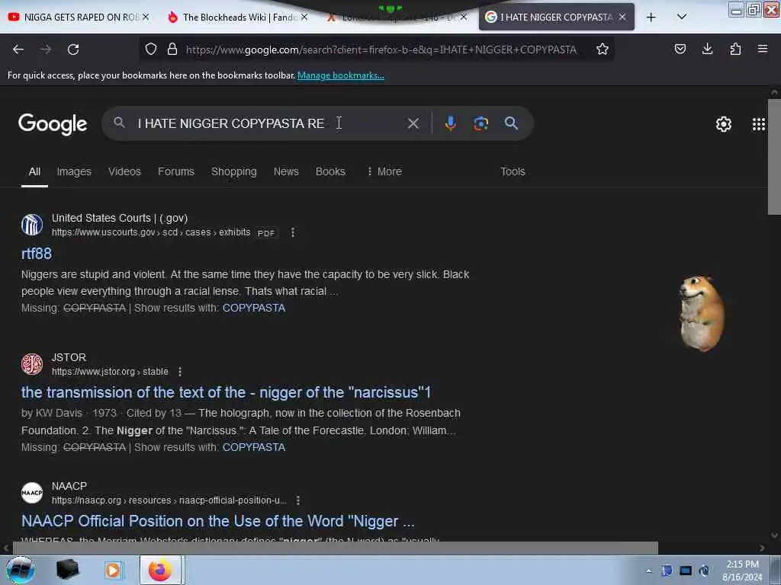Click the uscourts.gov breadcrumb URL

click(x=151, y=232)
